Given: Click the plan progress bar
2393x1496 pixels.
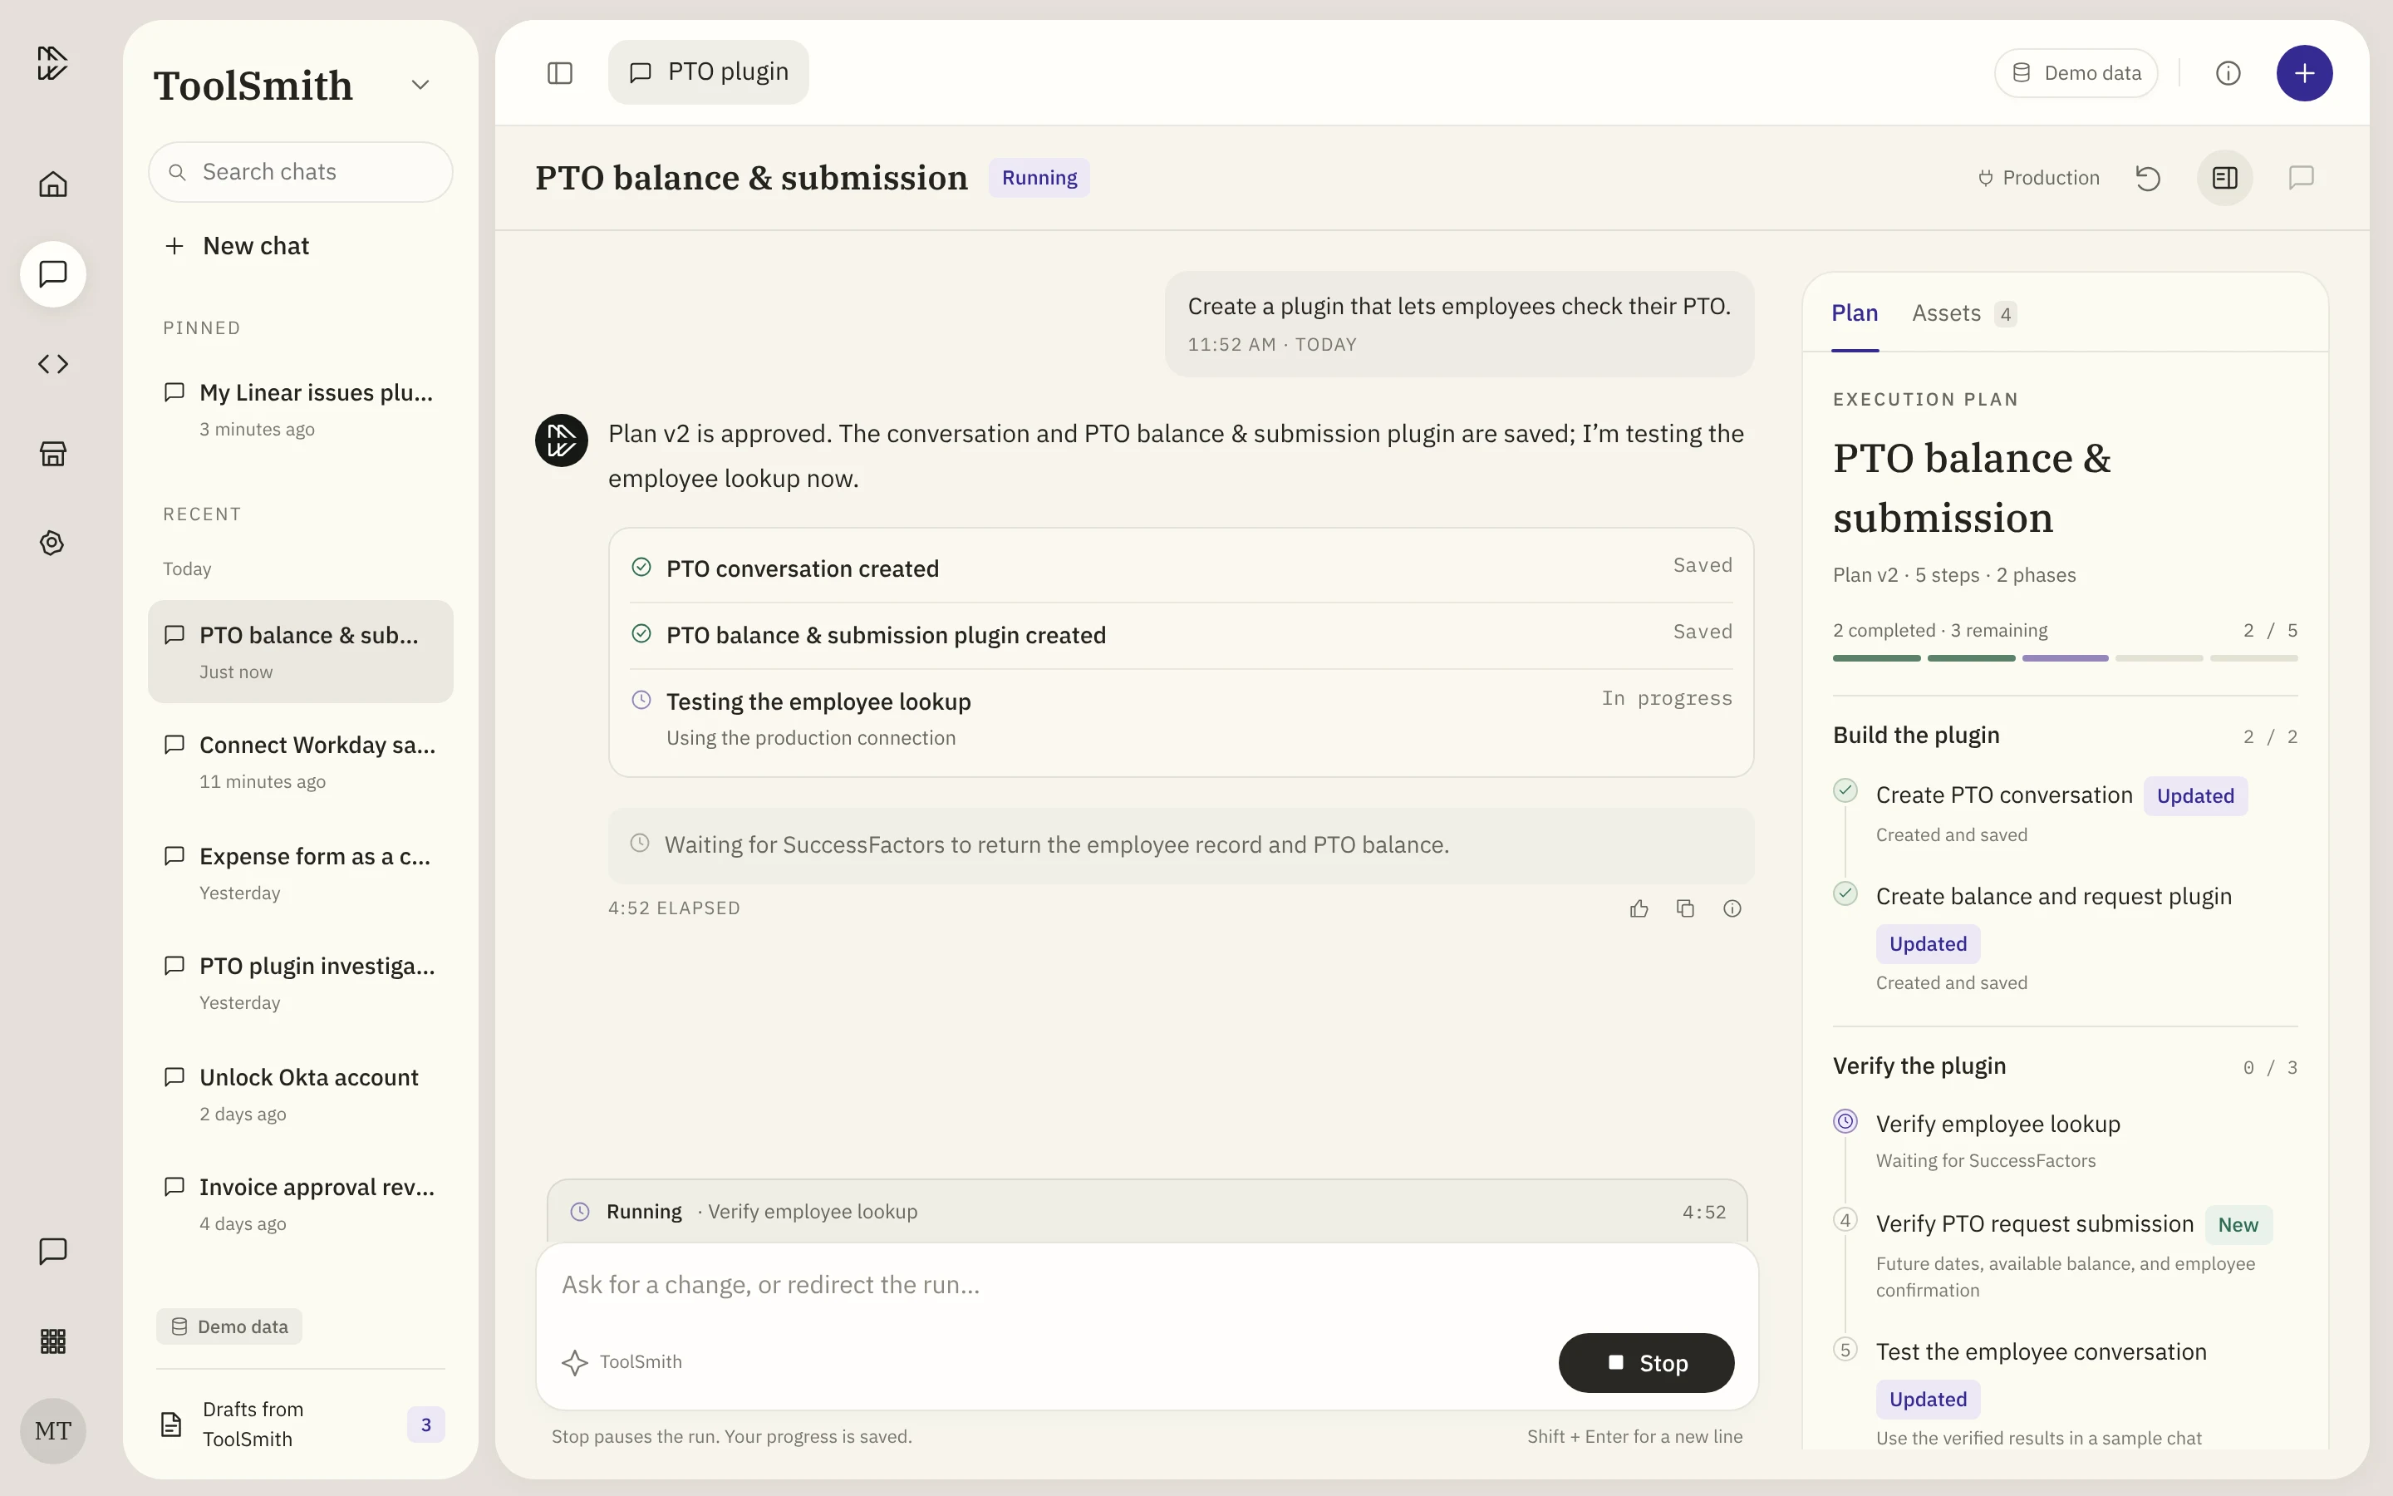Looking at the screenshot, I should 2065,658.
